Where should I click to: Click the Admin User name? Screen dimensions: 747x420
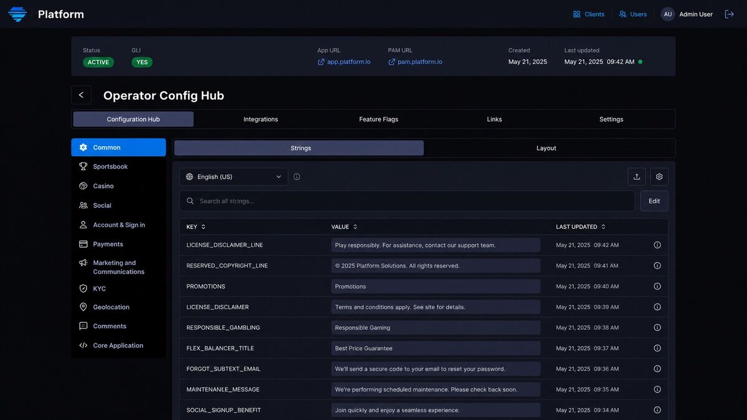click(696, 14)
